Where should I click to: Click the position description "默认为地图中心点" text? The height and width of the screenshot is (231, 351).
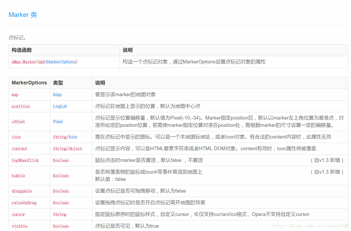pyautogui.click(x=180, y=106)
